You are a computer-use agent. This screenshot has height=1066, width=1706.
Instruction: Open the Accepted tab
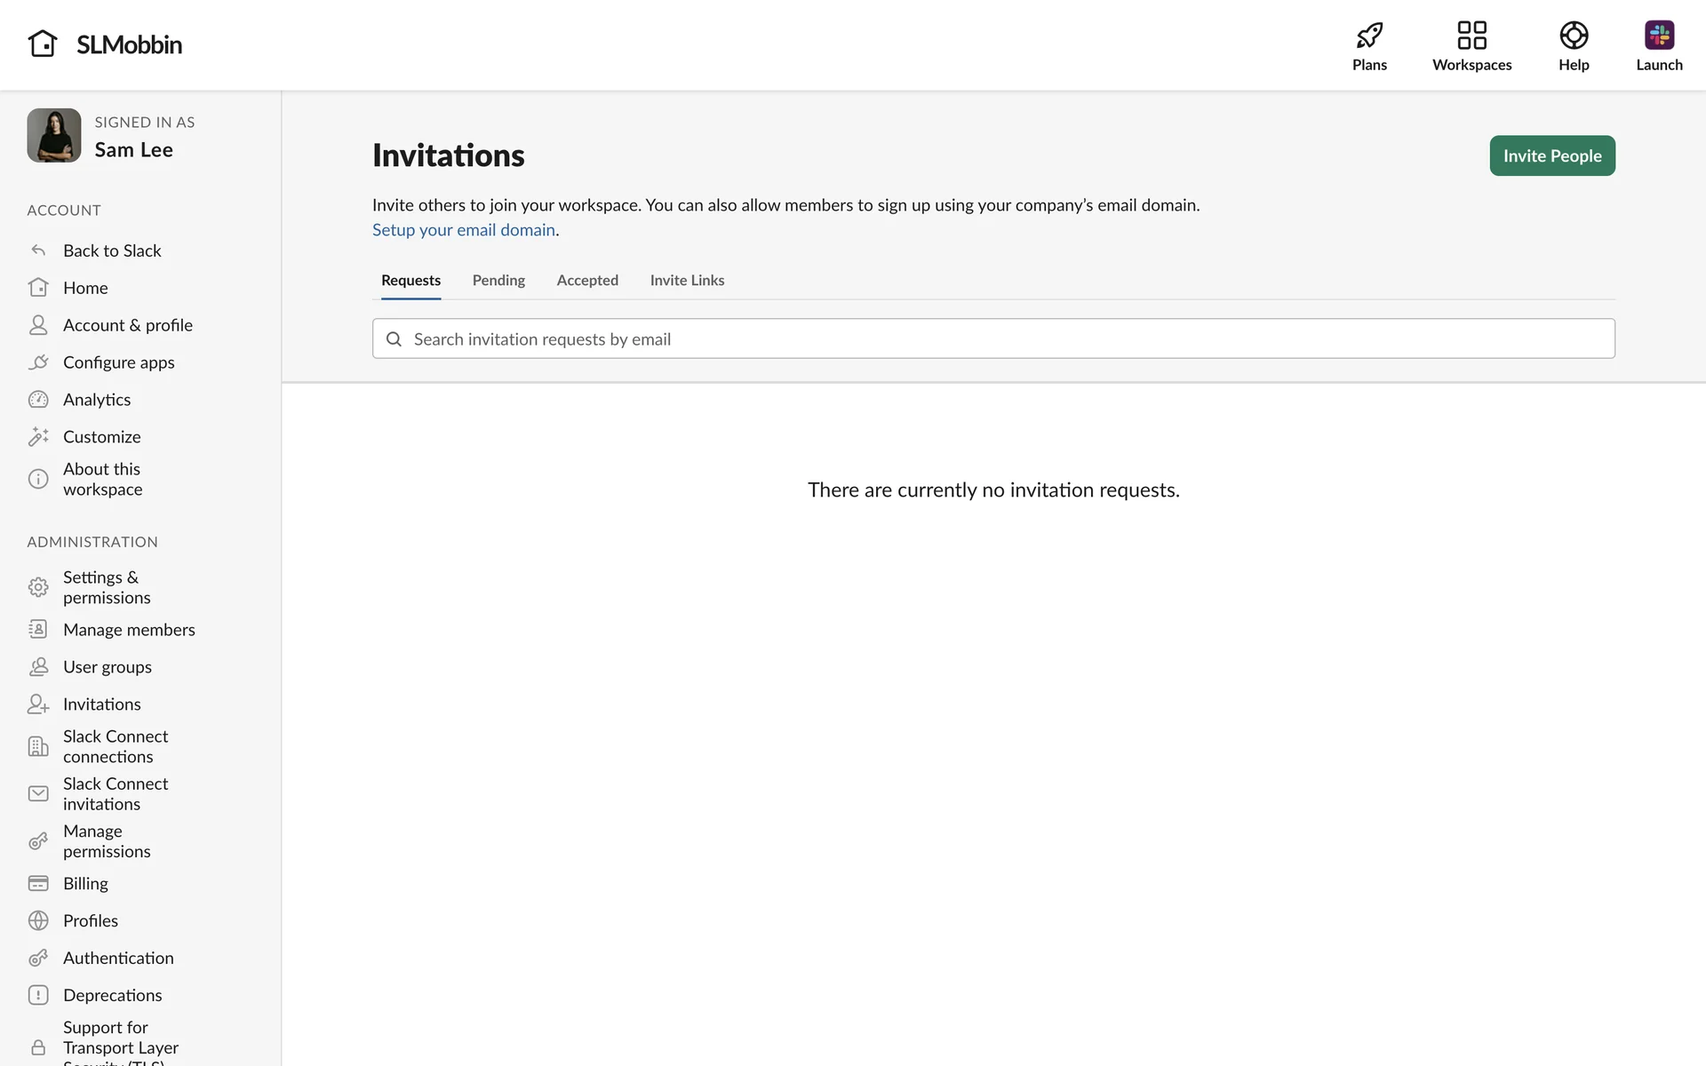pyautogui.click(x=587, y=281)
